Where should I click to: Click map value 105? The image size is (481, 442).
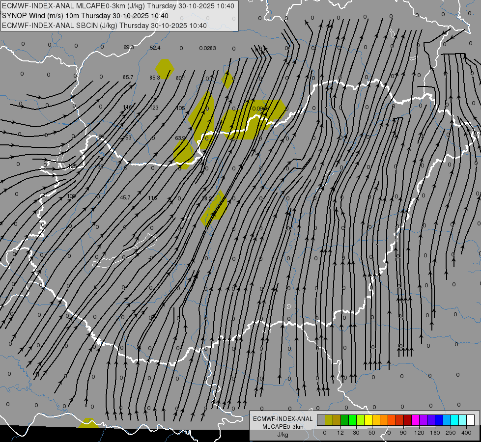[181, 108]
